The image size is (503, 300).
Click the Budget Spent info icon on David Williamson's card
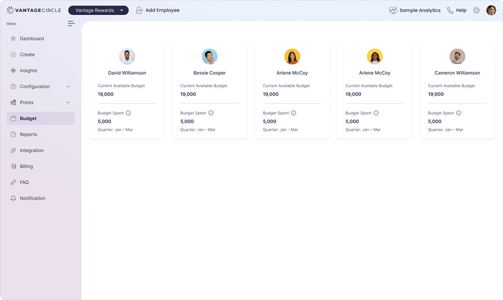129,113
